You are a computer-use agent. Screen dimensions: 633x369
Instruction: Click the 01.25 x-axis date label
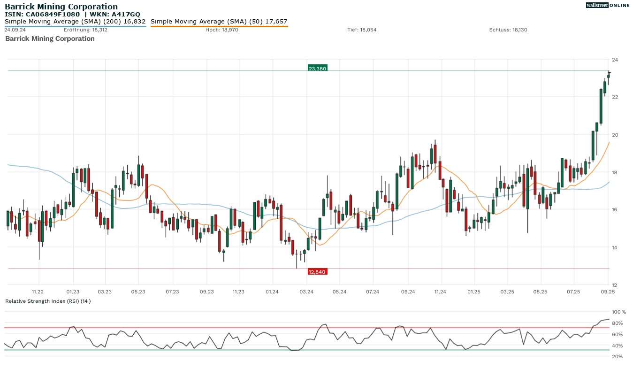(474, 292)
